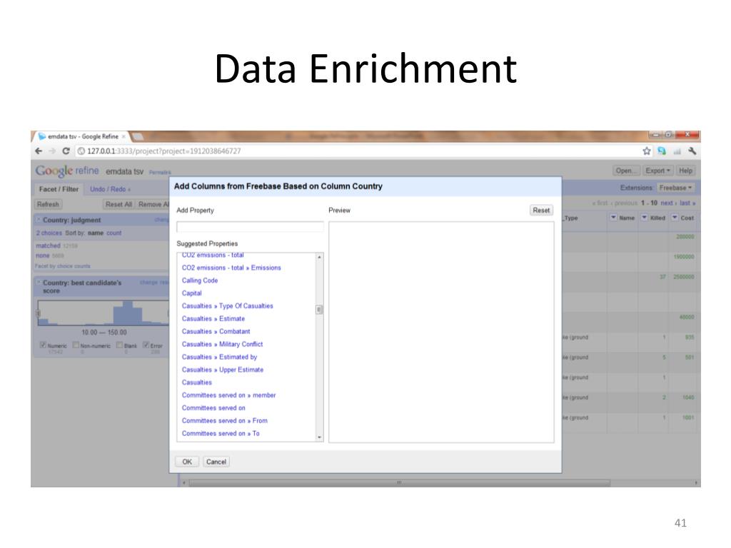This screenshot has width=731, height=548.
Task: Select none choice in judgment facet
Action: coord(42,256)
